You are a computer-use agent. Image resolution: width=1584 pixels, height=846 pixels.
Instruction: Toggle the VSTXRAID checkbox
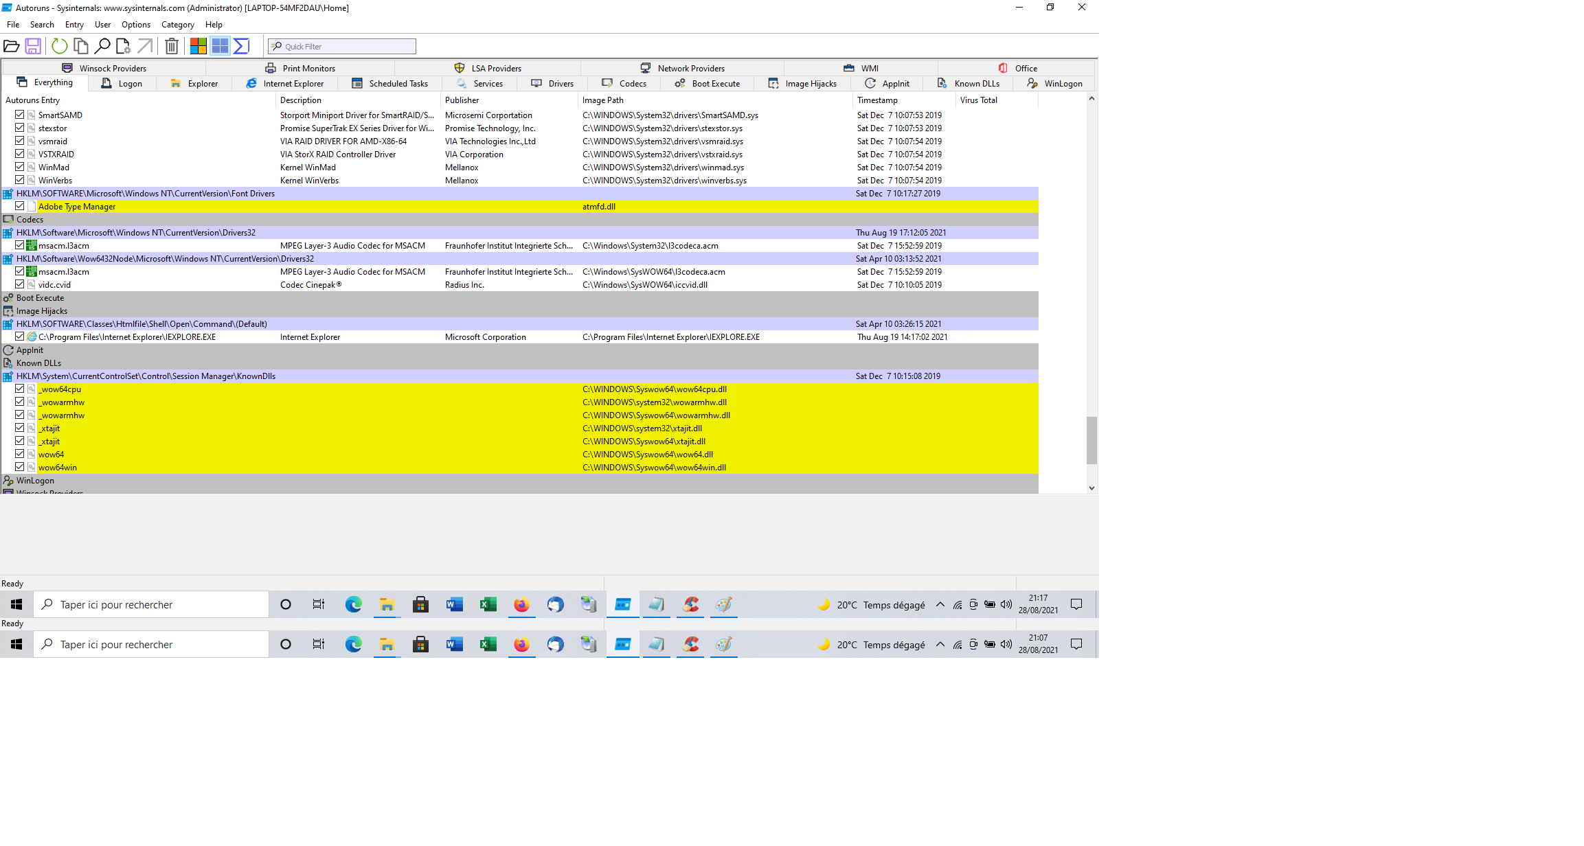(x=20, y=154)
